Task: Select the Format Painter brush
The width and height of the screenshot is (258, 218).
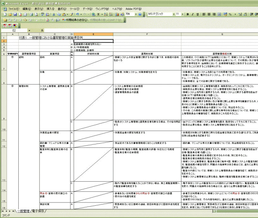Action: 72,15
